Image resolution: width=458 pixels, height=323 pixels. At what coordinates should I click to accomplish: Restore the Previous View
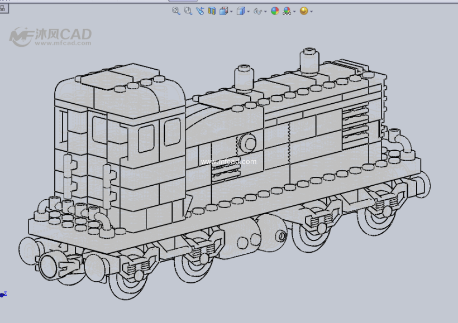[x=200, y=11]
